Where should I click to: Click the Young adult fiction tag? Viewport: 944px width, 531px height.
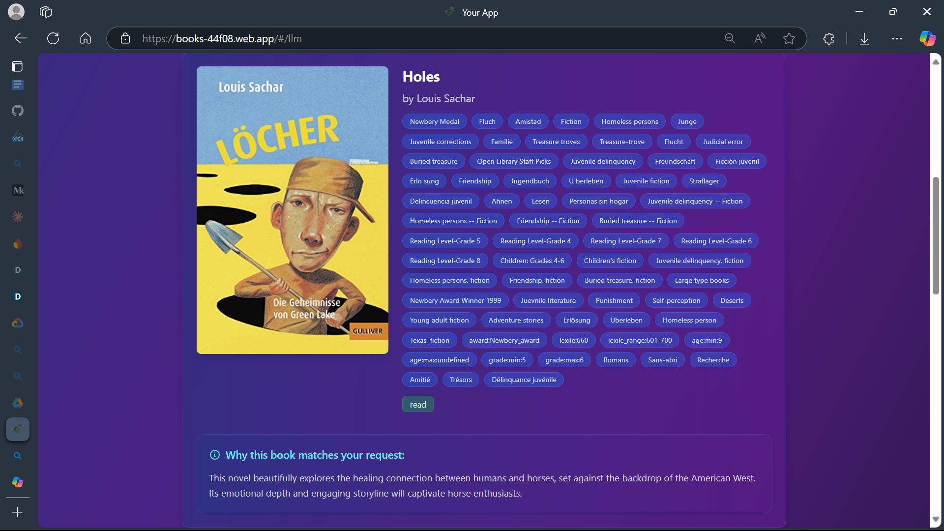coord(439,320)
